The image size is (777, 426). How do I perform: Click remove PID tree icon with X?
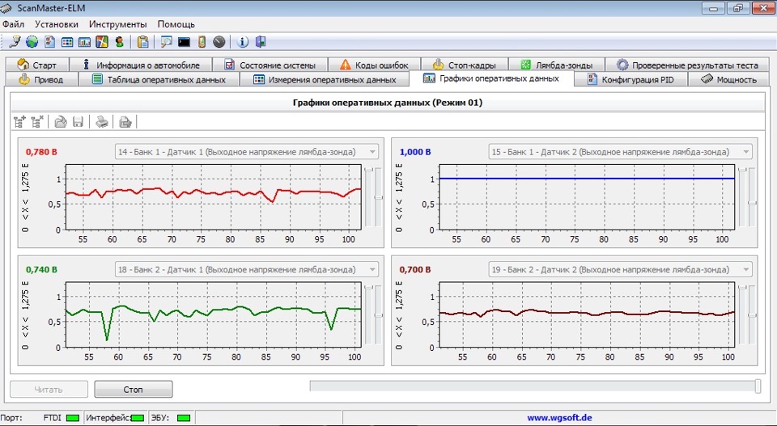point(37,121)
